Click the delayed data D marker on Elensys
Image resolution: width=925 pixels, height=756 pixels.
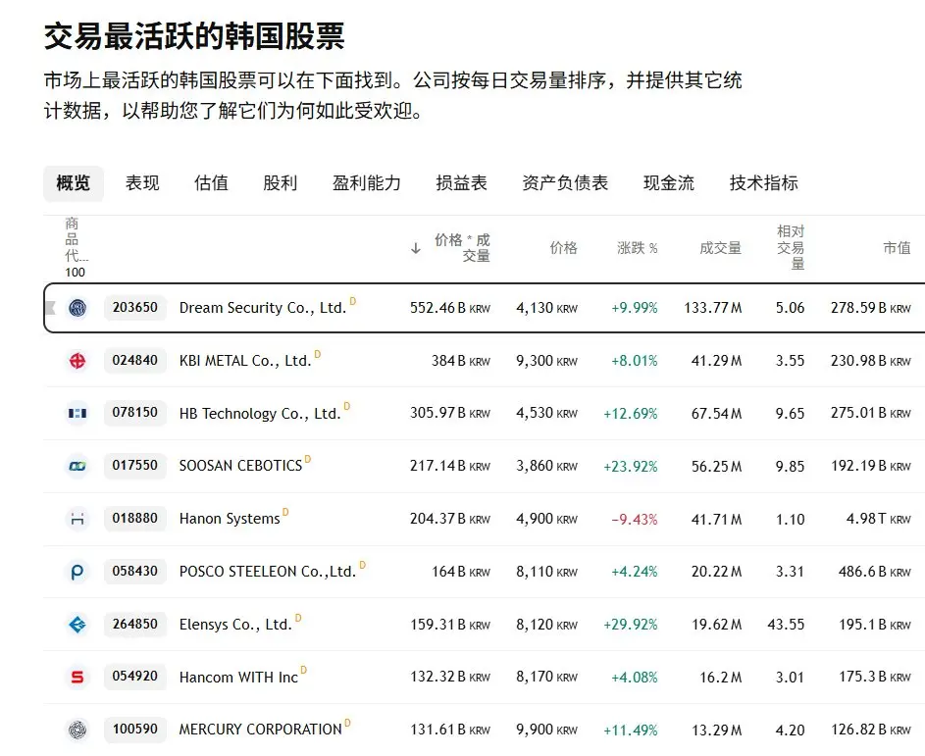[x=298, y=618]
